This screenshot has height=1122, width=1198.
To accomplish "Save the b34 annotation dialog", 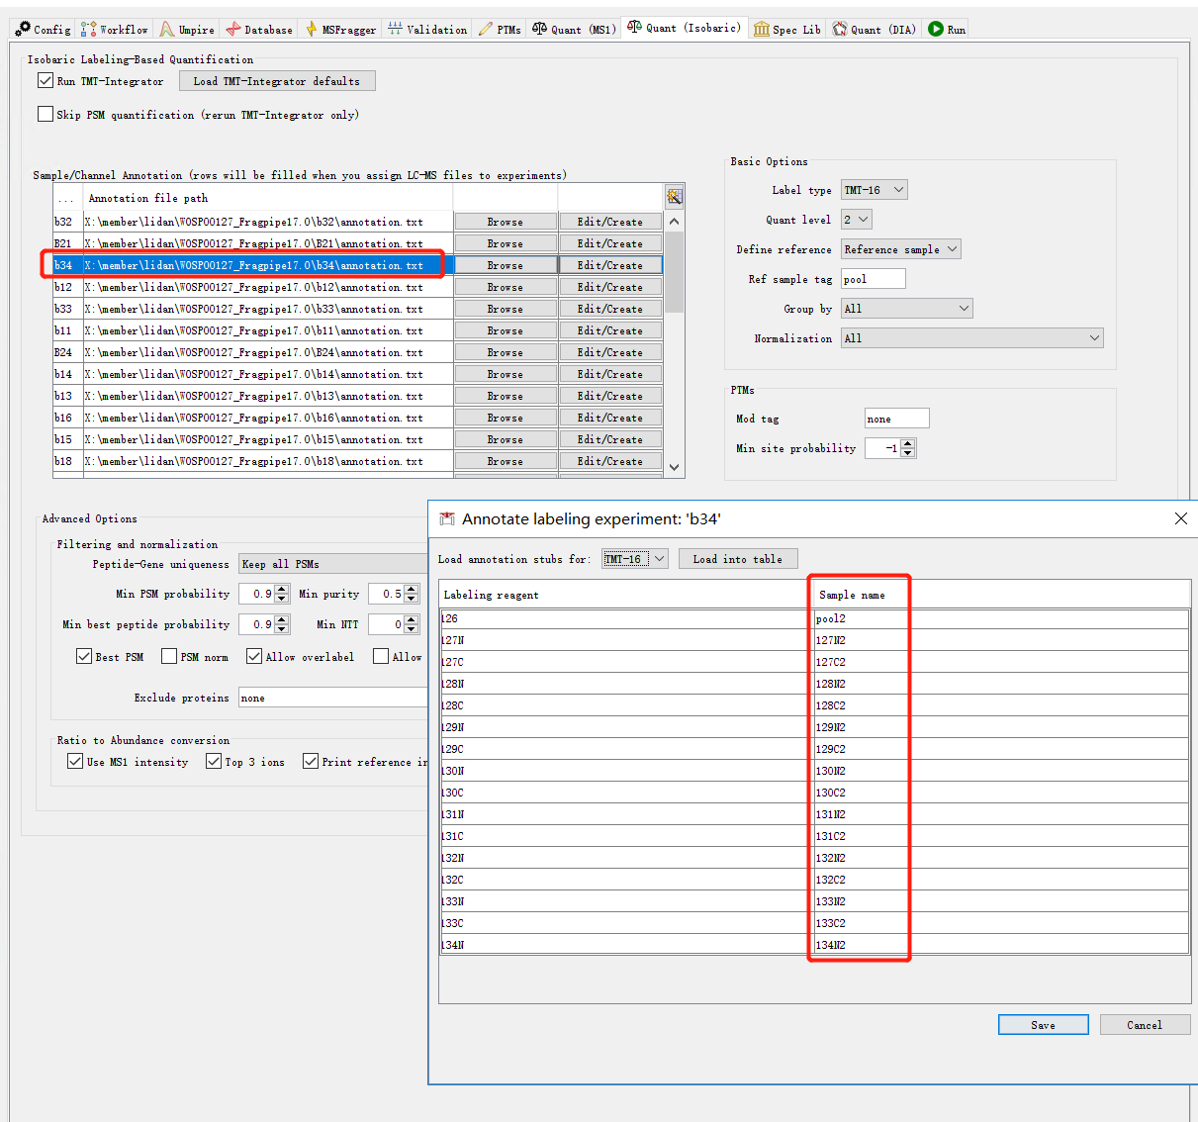I will (x=1043, y=1024).
